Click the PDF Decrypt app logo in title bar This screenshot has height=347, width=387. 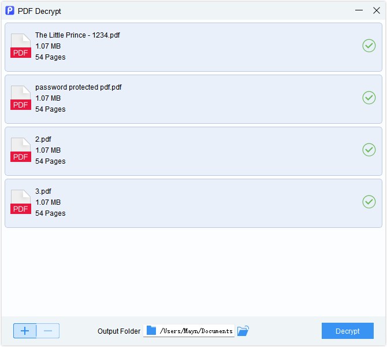[x=10, y=11]
